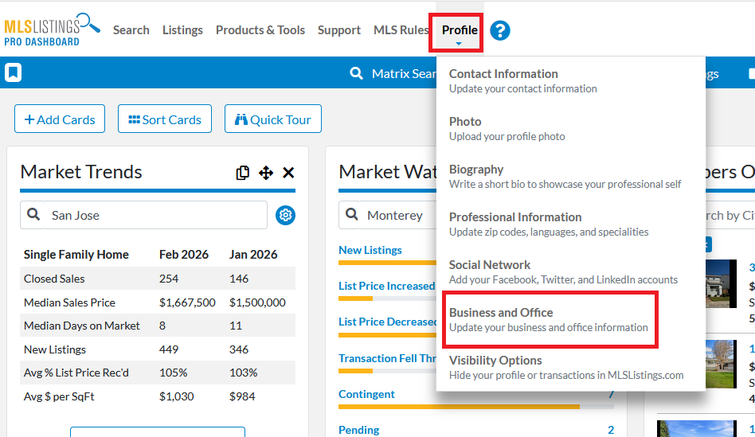
Task: Open the Pending link
Action: 358,430
